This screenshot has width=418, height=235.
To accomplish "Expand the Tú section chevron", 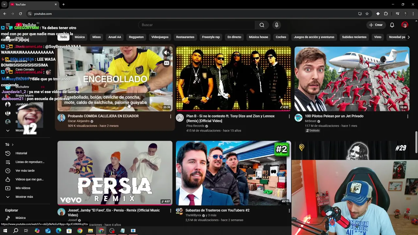I will click(x=13, y=145).
